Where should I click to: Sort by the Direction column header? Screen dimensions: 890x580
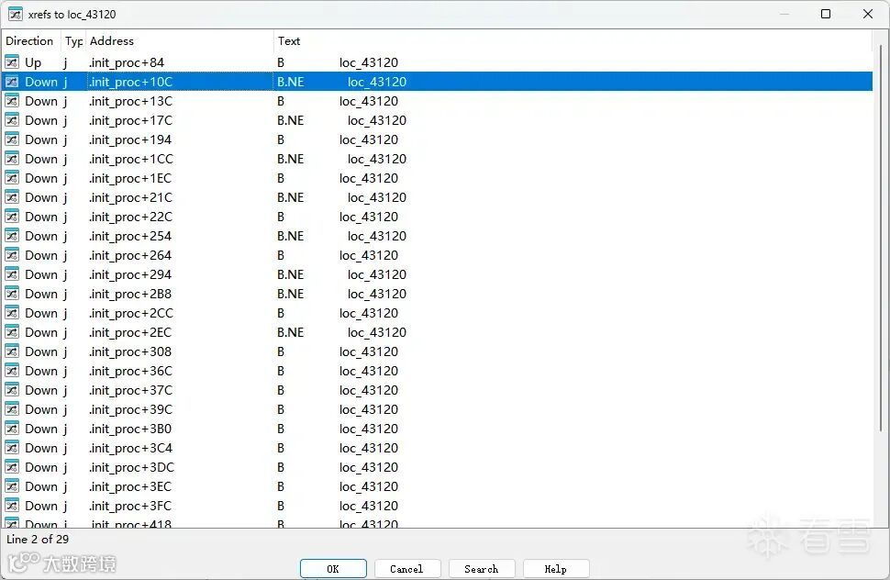point(30,41)
